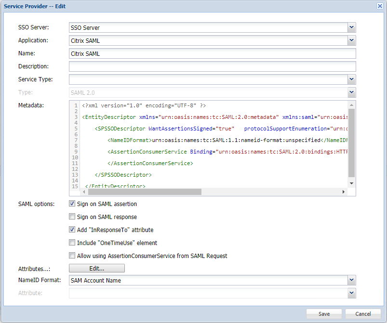Click the metadata vertical scrollbar thumb
387x323 pixels.
351,142
